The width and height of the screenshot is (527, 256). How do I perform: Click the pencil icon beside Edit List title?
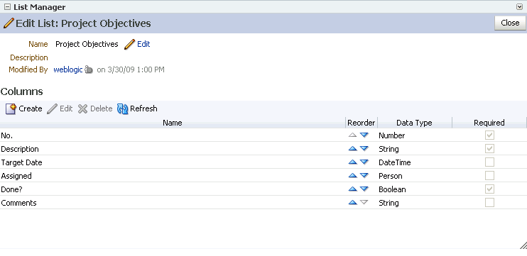[9, 23]
